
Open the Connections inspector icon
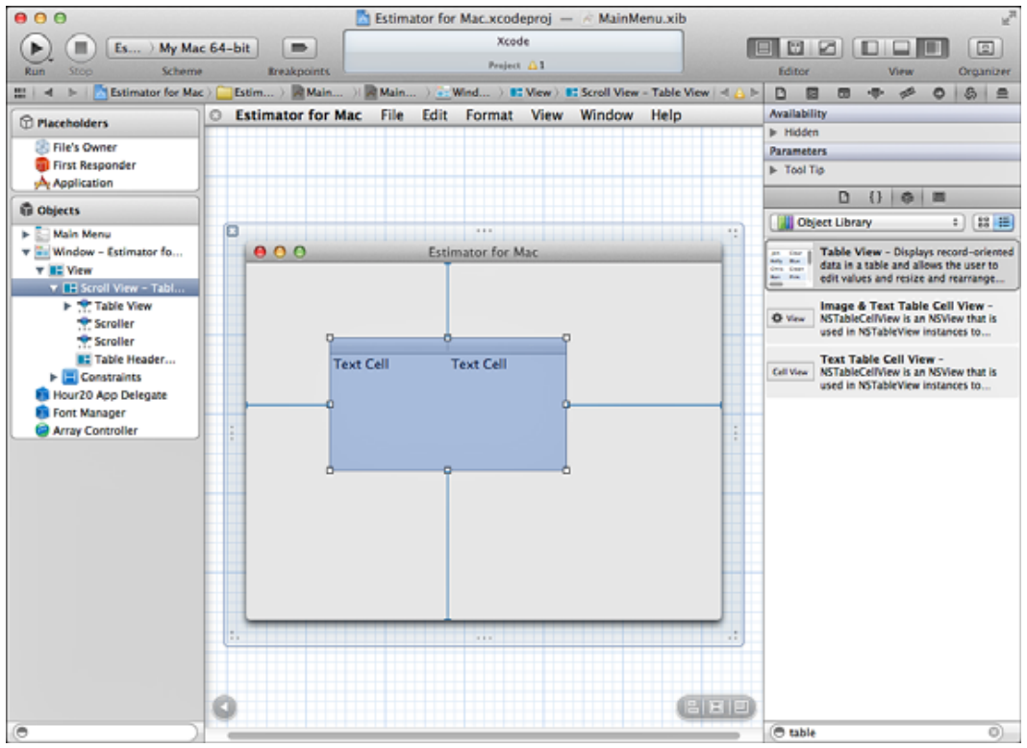[x=939, y=93]
